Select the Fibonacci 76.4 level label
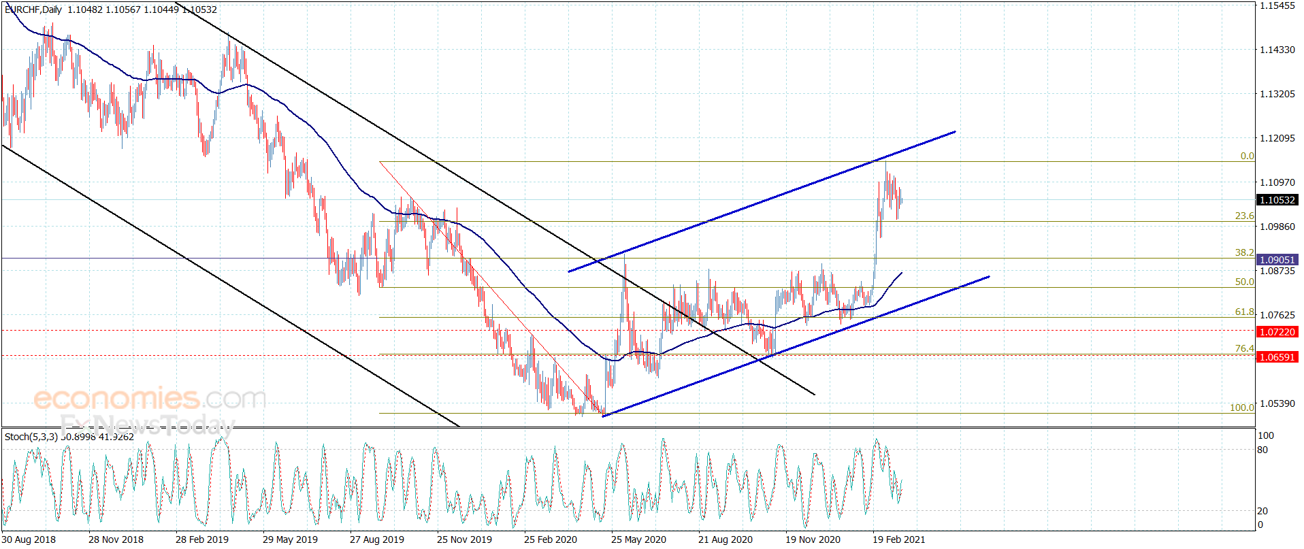The width and height of the screenshot is (1304, 549). [x=1244, y=348]
